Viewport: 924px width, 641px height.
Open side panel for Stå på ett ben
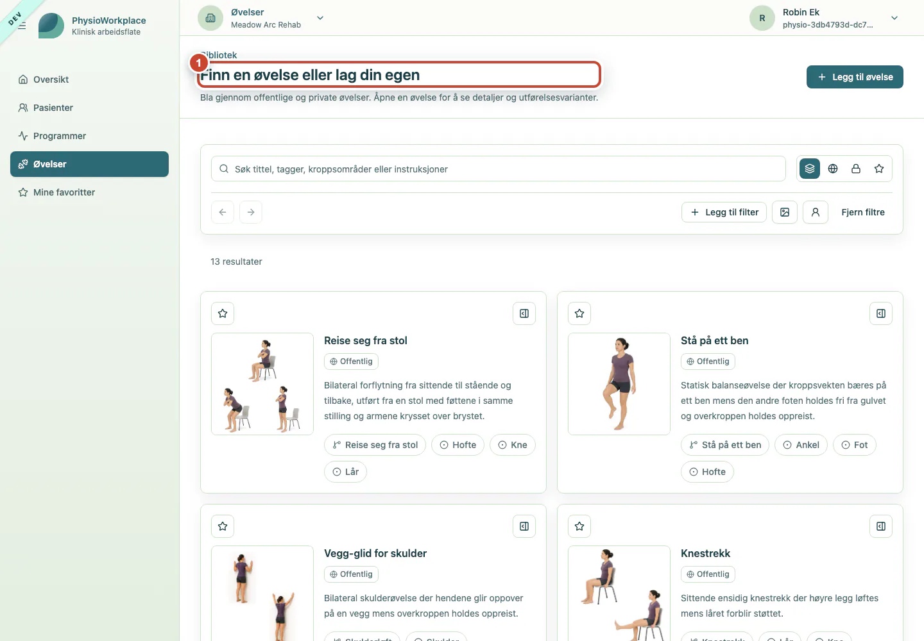pyautogui.click(x=881, y=313)
